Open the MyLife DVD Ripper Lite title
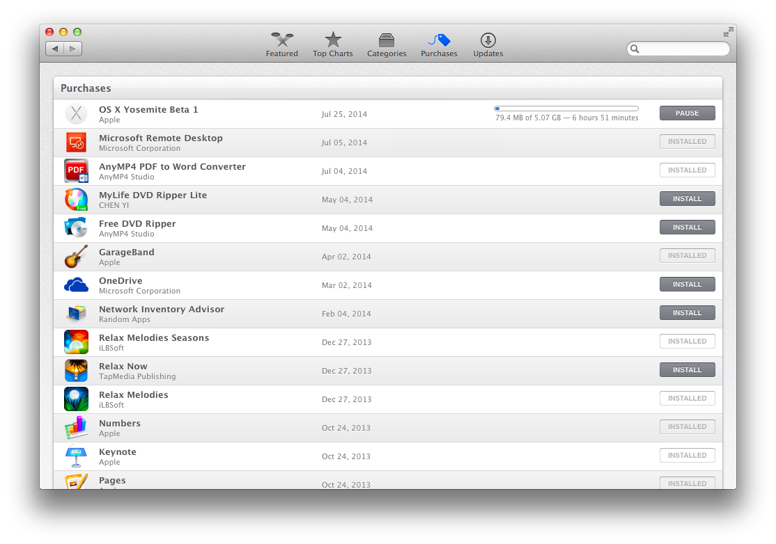The image size is (776, 544). tap(153, 195)
